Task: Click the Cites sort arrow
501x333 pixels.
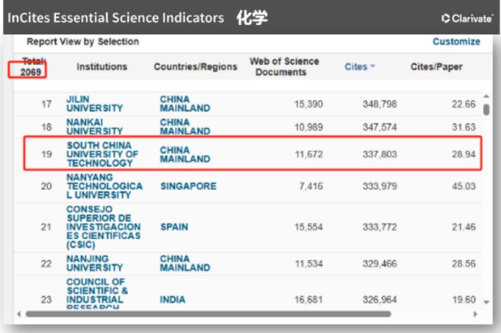Action: [x=372, y=67]
